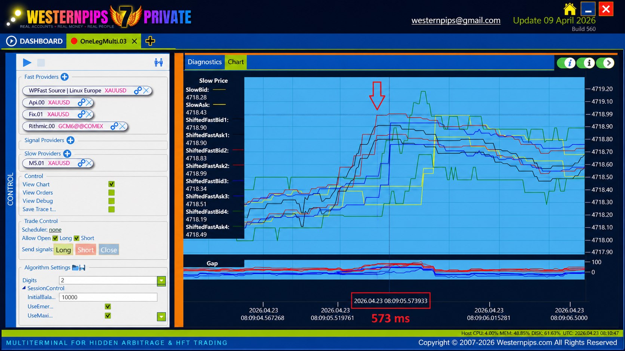Toggle Allow Open Short checkbox
Image resolution: width=625 pixels, height=351 pixels.
coord(77,238)
